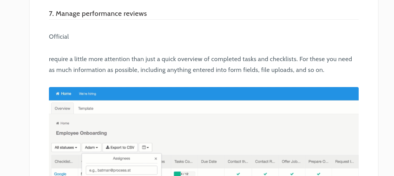Click the Assignees popup heading

click(121, 159)
